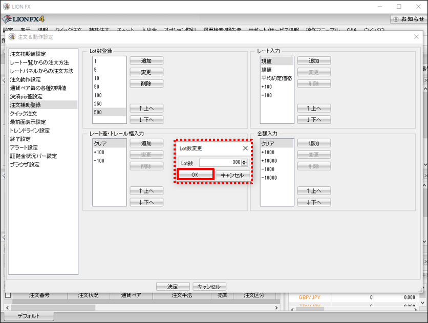This screenshot has height=323, width=428.
Task: Click ↑上へ in the 金額入力 group
Action: click(x=314, y=191)
